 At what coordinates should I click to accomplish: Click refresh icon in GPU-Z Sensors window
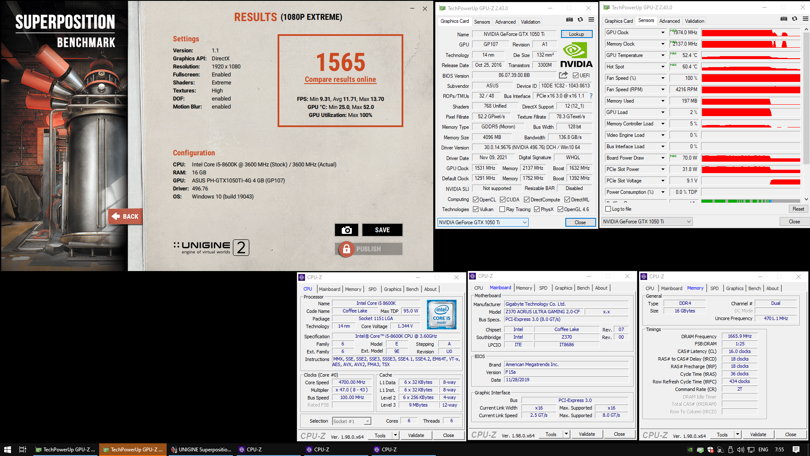[x=794, y=19]
